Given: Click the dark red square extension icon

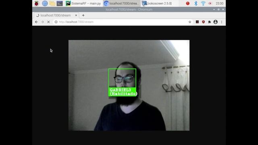Looking at the screenshot, I should tap(197, 22).
